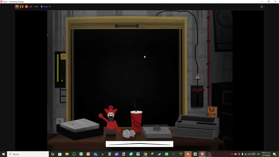Click the wall power outlet
This screenshot has height=157, width=279.
point(60,121)
